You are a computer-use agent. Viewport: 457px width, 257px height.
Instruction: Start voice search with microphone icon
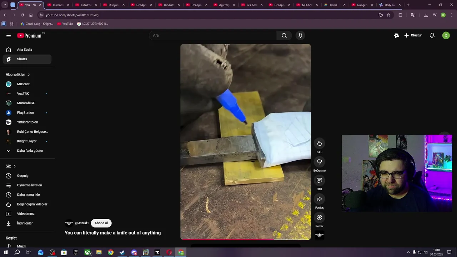pyautogui.click(x=300, y=35)
